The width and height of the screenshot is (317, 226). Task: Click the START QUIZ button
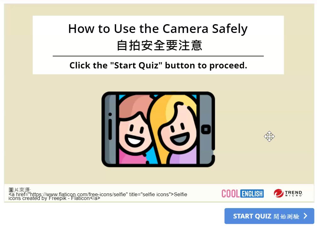(x=269, y=216)
